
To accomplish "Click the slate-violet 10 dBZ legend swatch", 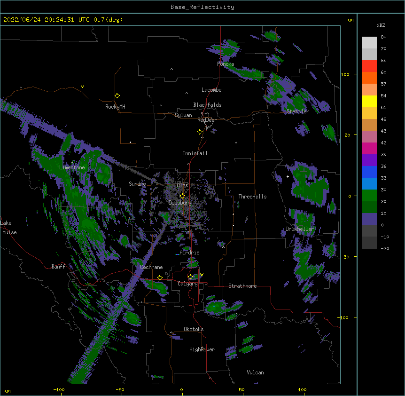I will 369,219.
